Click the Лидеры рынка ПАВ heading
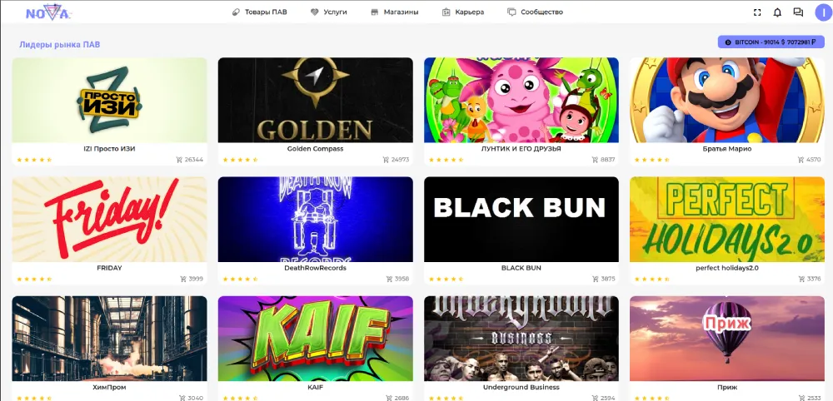Image resolution: width=833 pixels, height=401 pixels. coord(59,45)
